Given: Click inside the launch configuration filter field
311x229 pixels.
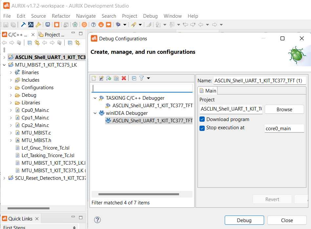Looking at the screenshot, I should click(x=142, y=88).
